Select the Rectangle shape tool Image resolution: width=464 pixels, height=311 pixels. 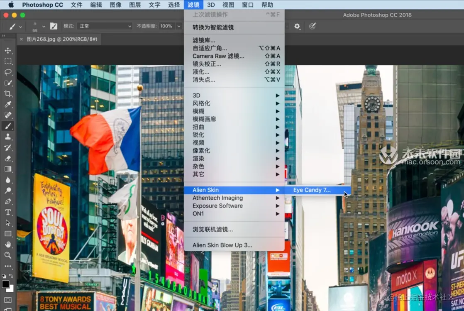click(8, 234)
